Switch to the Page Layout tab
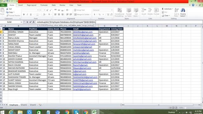 pos(31,5)
